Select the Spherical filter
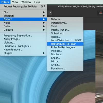 pyautogui.click(x=65, y=33)
